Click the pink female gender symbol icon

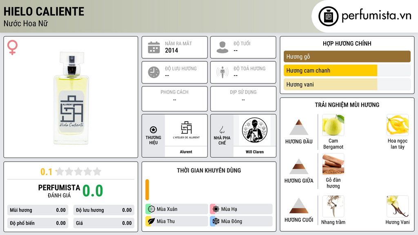[x=12, y=47]
